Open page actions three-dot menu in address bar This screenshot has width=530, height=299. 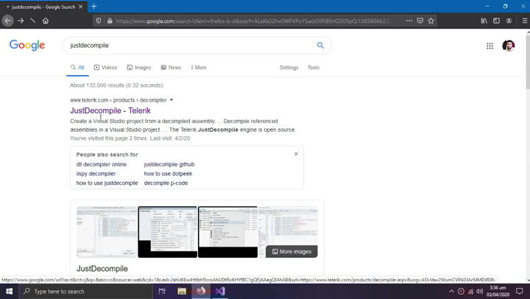pos(409,21)
